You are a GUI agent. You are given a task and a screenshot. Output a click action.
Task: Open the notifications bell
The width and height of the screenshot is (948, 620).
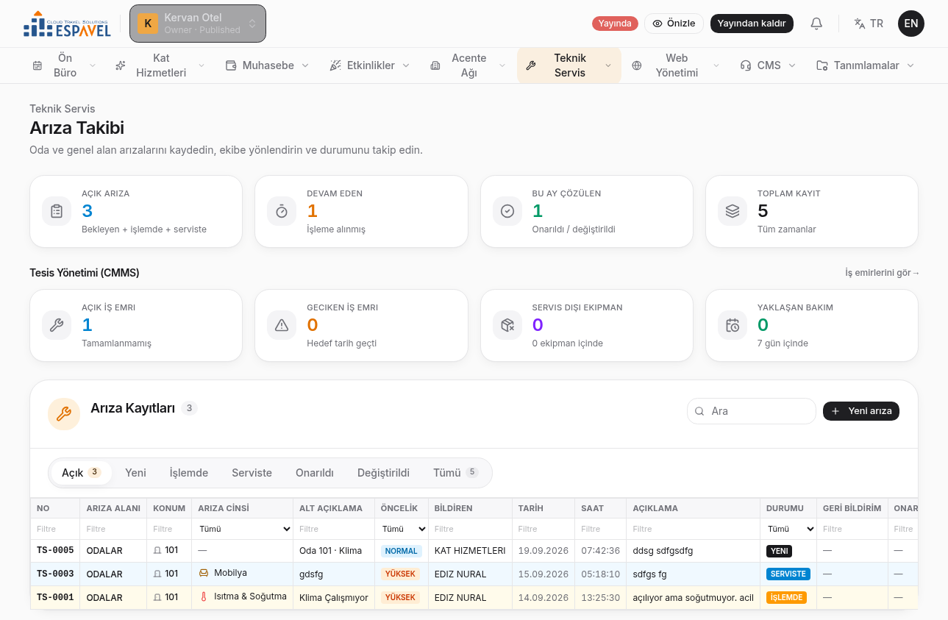point(816,24)
